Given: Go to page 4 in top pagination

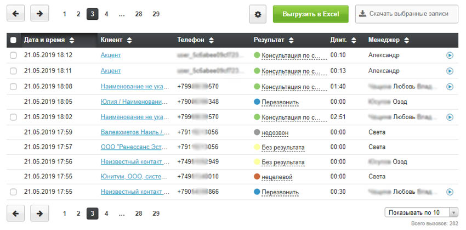Looking at the screenshot, I should [106, 14].
